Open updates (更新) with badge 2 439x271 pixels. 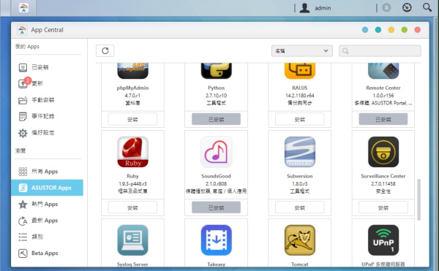click(x=47, y=83)
